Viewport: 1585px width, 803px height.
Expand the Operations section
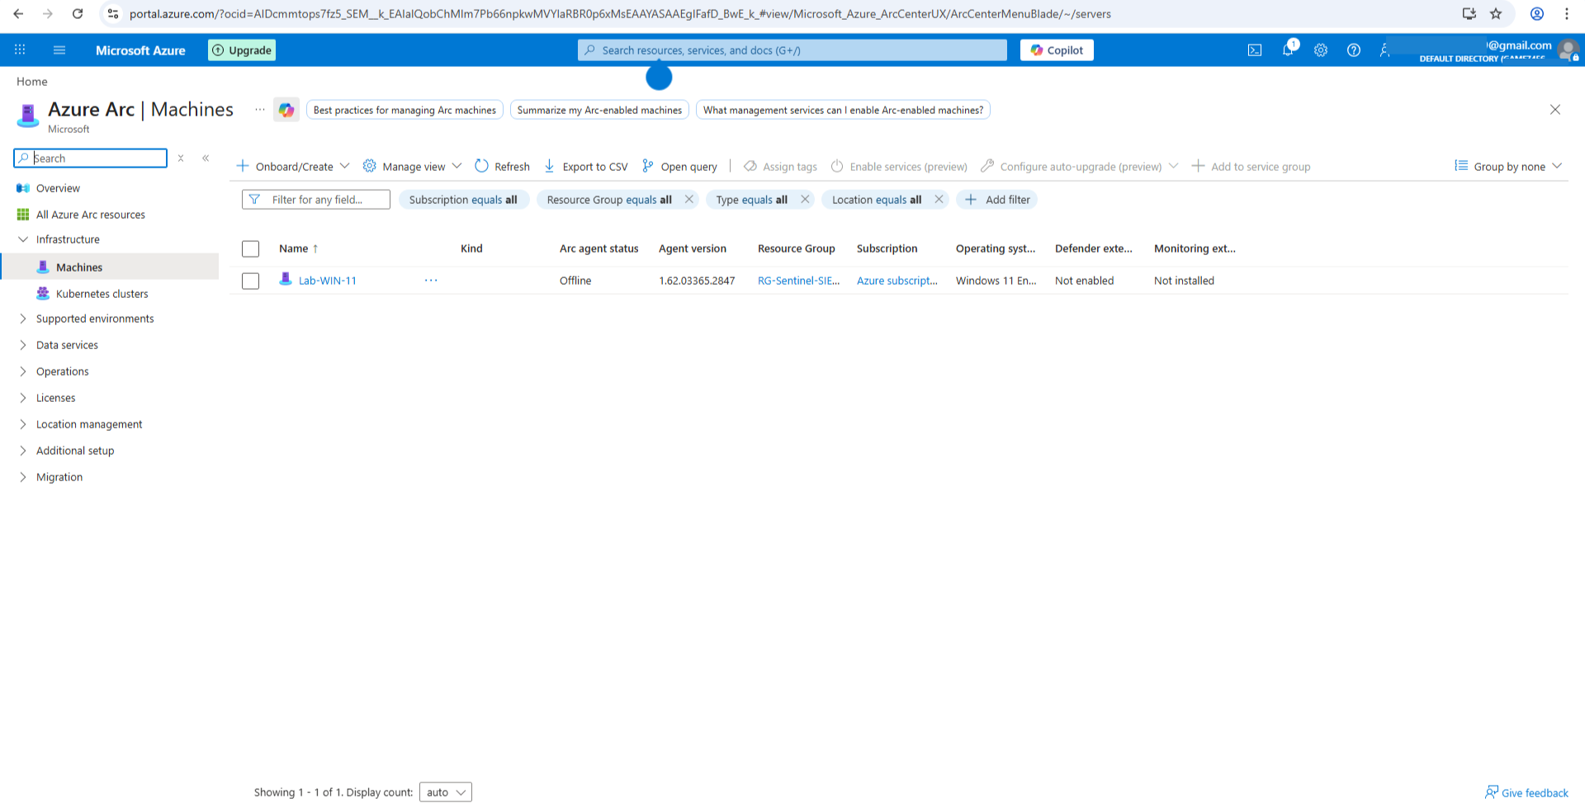click(x=23, y=371)
